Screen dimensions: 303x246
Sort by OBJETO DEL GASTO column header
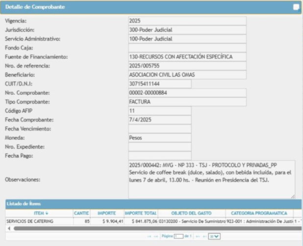pos(191,213)
